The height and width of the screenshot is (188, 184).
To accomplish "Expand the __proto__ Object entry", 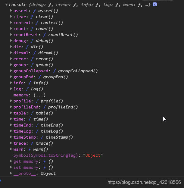I will (11, 173).
